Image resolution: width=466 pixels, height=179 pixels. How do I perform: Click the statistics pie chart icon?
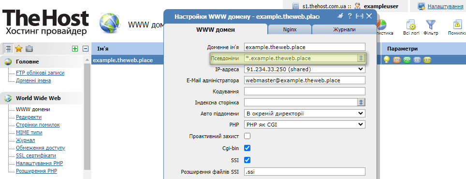(381, 25)
